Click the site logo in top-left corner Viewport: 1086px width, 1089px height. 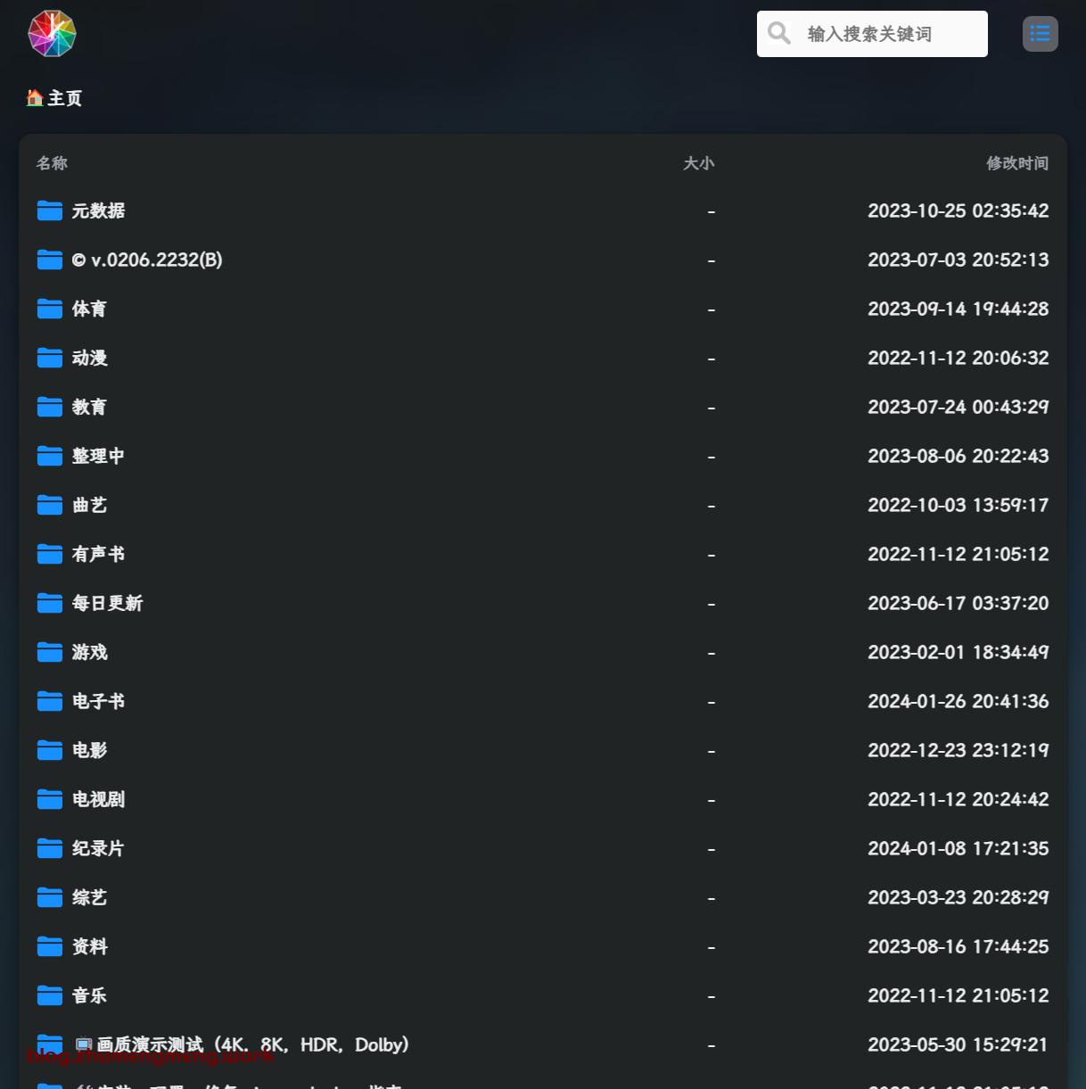[51, 34]
